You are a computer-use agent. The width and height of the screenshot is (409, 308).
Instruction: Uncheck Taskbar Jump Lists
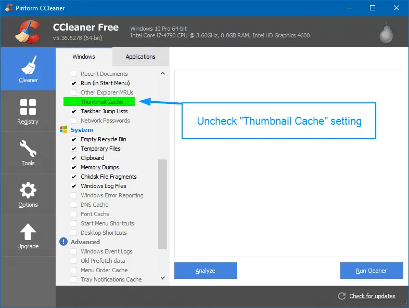click(x=74, y=111)
